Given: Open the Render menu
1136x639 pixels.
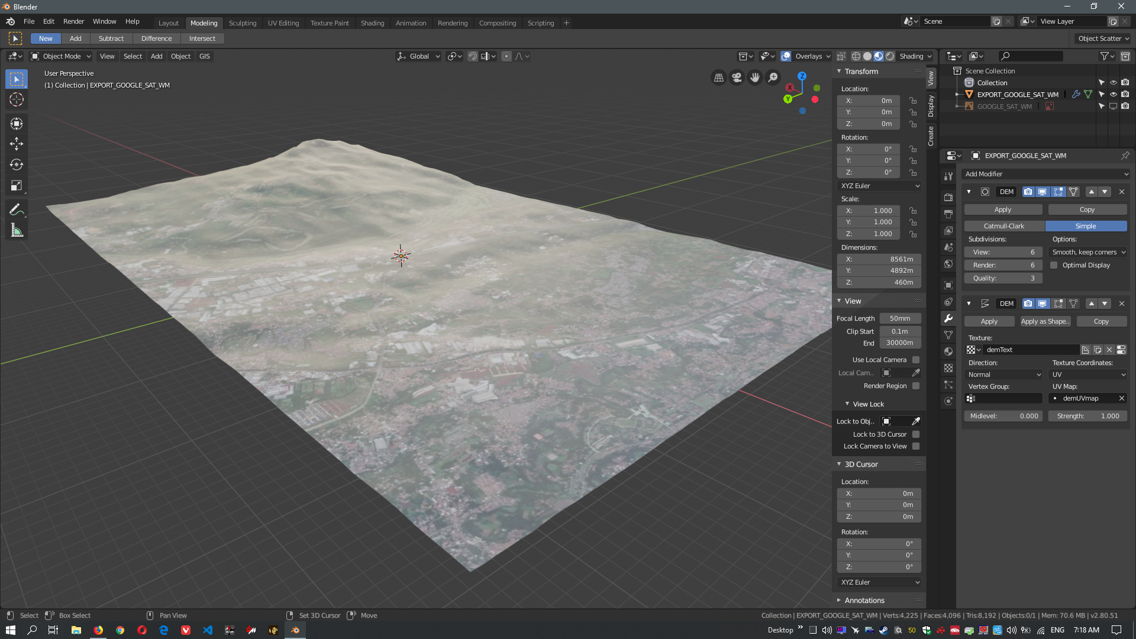Looking at the screenshot, I should (73, 21).
